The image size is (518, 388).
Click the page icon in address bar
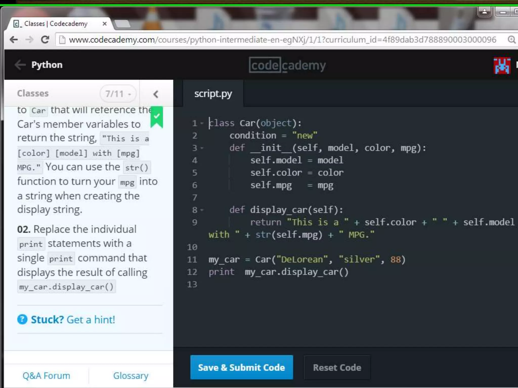(x=62, y=40)
